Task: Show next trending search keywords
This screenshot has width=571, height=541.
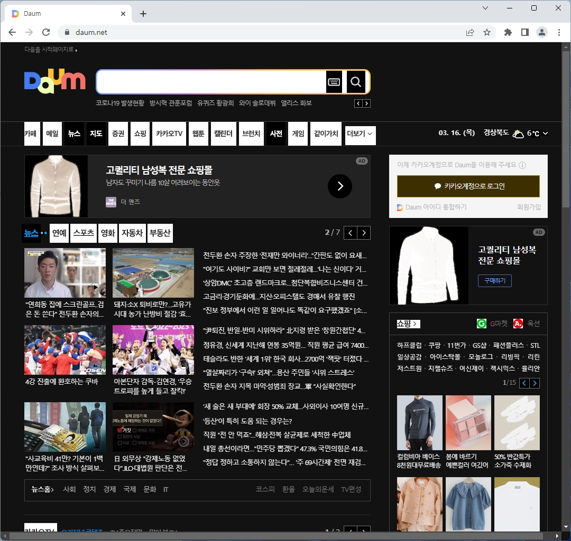Action: point(367,103)
